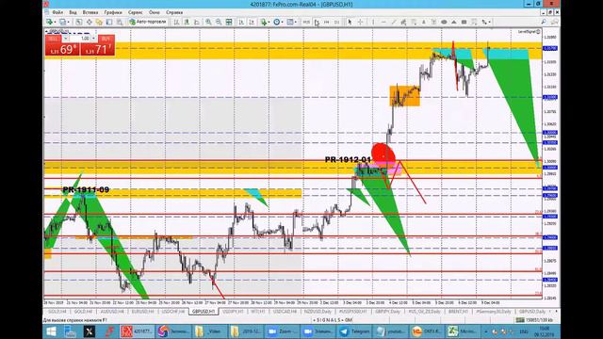
Task: Expand the periodicity dropdown arrow
Action: pos(282,23)
